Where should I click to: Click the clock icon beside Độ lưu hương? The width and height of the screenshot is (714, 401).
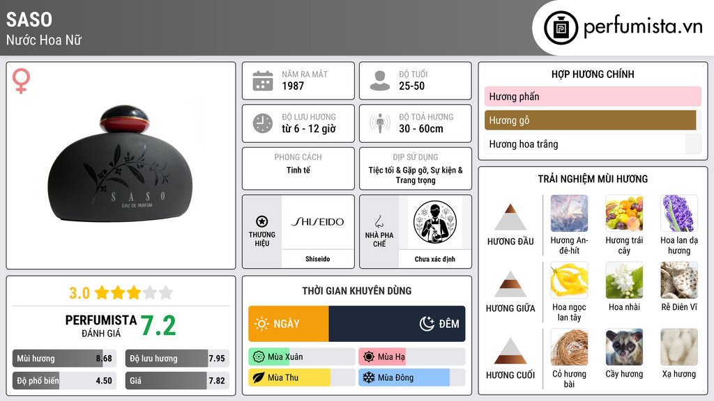tap(263, 123)
